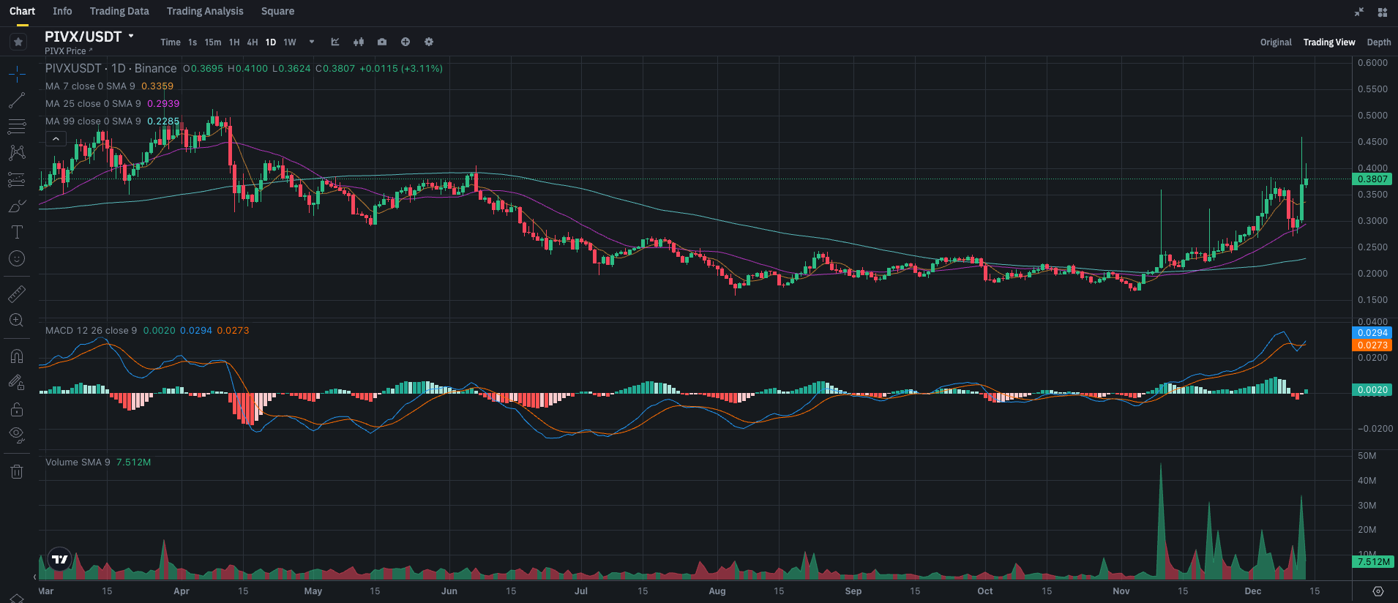Screen dimensions: 1398x603
Task: Delete all drawings with the trash icon
Action: [17, 471]
